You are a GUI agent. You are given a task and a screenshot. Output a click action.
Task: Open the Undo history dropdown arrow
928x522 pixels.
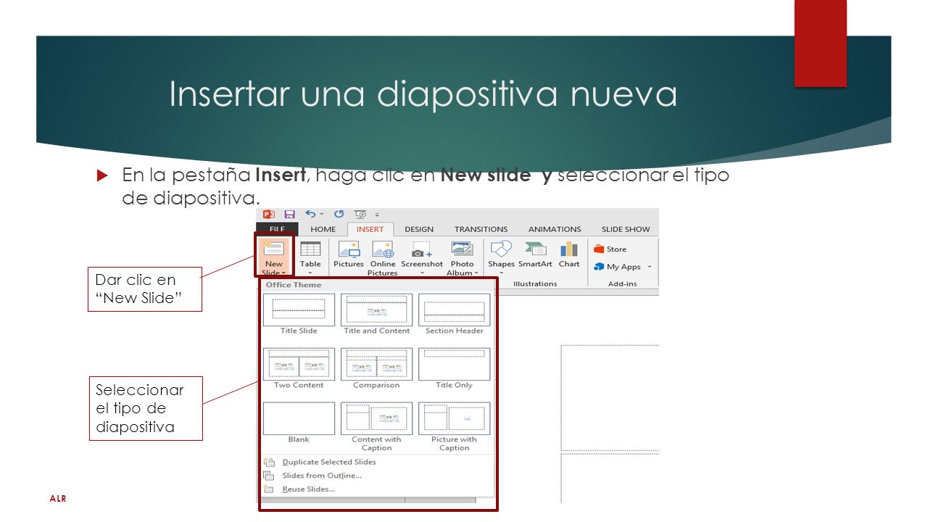[x=320, y=215]
